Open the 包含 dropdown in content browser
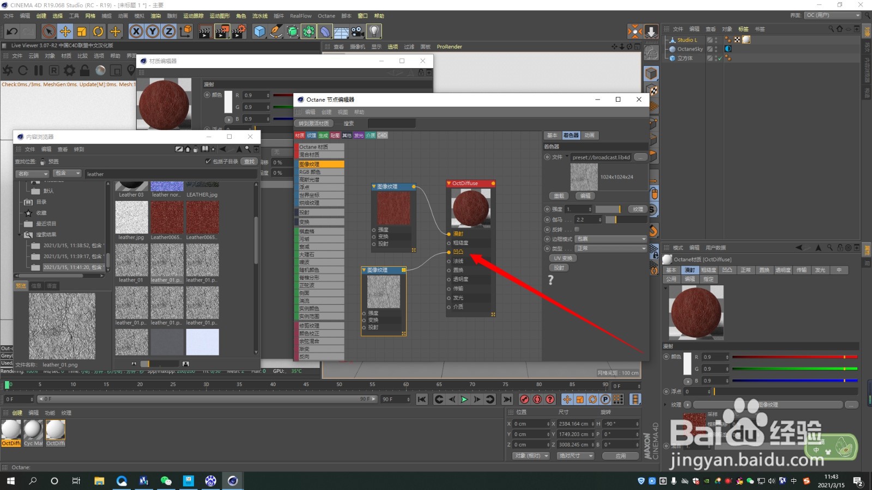The height and width of the screenshot is (490, 872). pos(68,173)
